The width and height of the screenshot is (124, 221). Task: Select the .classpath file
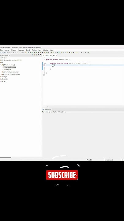click(4, 79)
